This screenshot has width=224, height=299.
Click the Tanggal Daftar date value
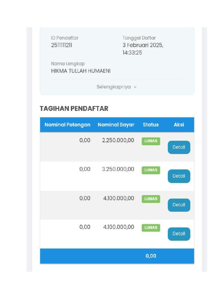143,49
